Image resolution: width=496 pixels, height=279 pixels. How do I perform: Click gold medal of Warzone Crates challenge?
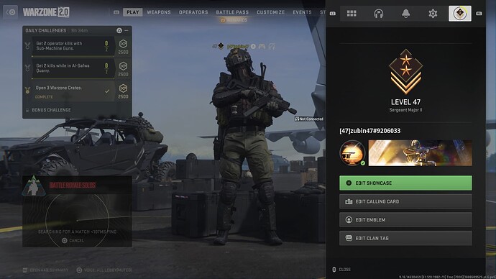(27, 91)
